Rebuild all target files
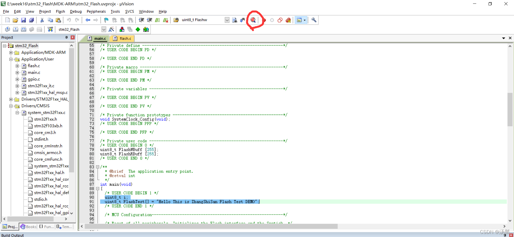 [x=24, y=29]
